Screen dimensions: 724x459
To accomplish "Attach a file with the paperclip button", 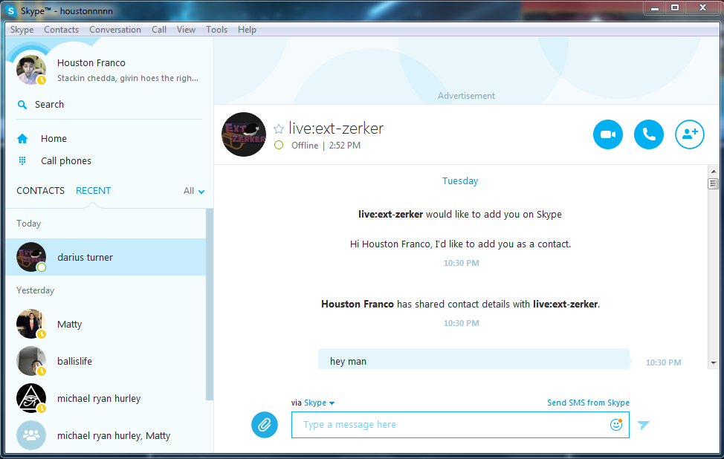I will click(x=265, y=425).
